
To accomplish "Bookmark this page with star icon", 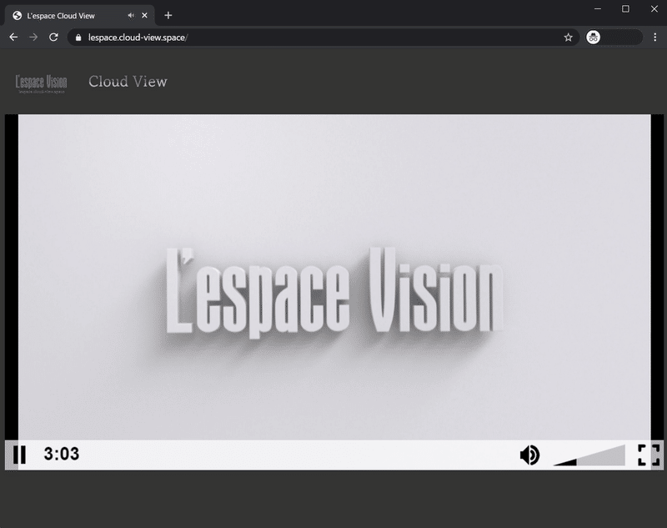I will pos(568,38).
